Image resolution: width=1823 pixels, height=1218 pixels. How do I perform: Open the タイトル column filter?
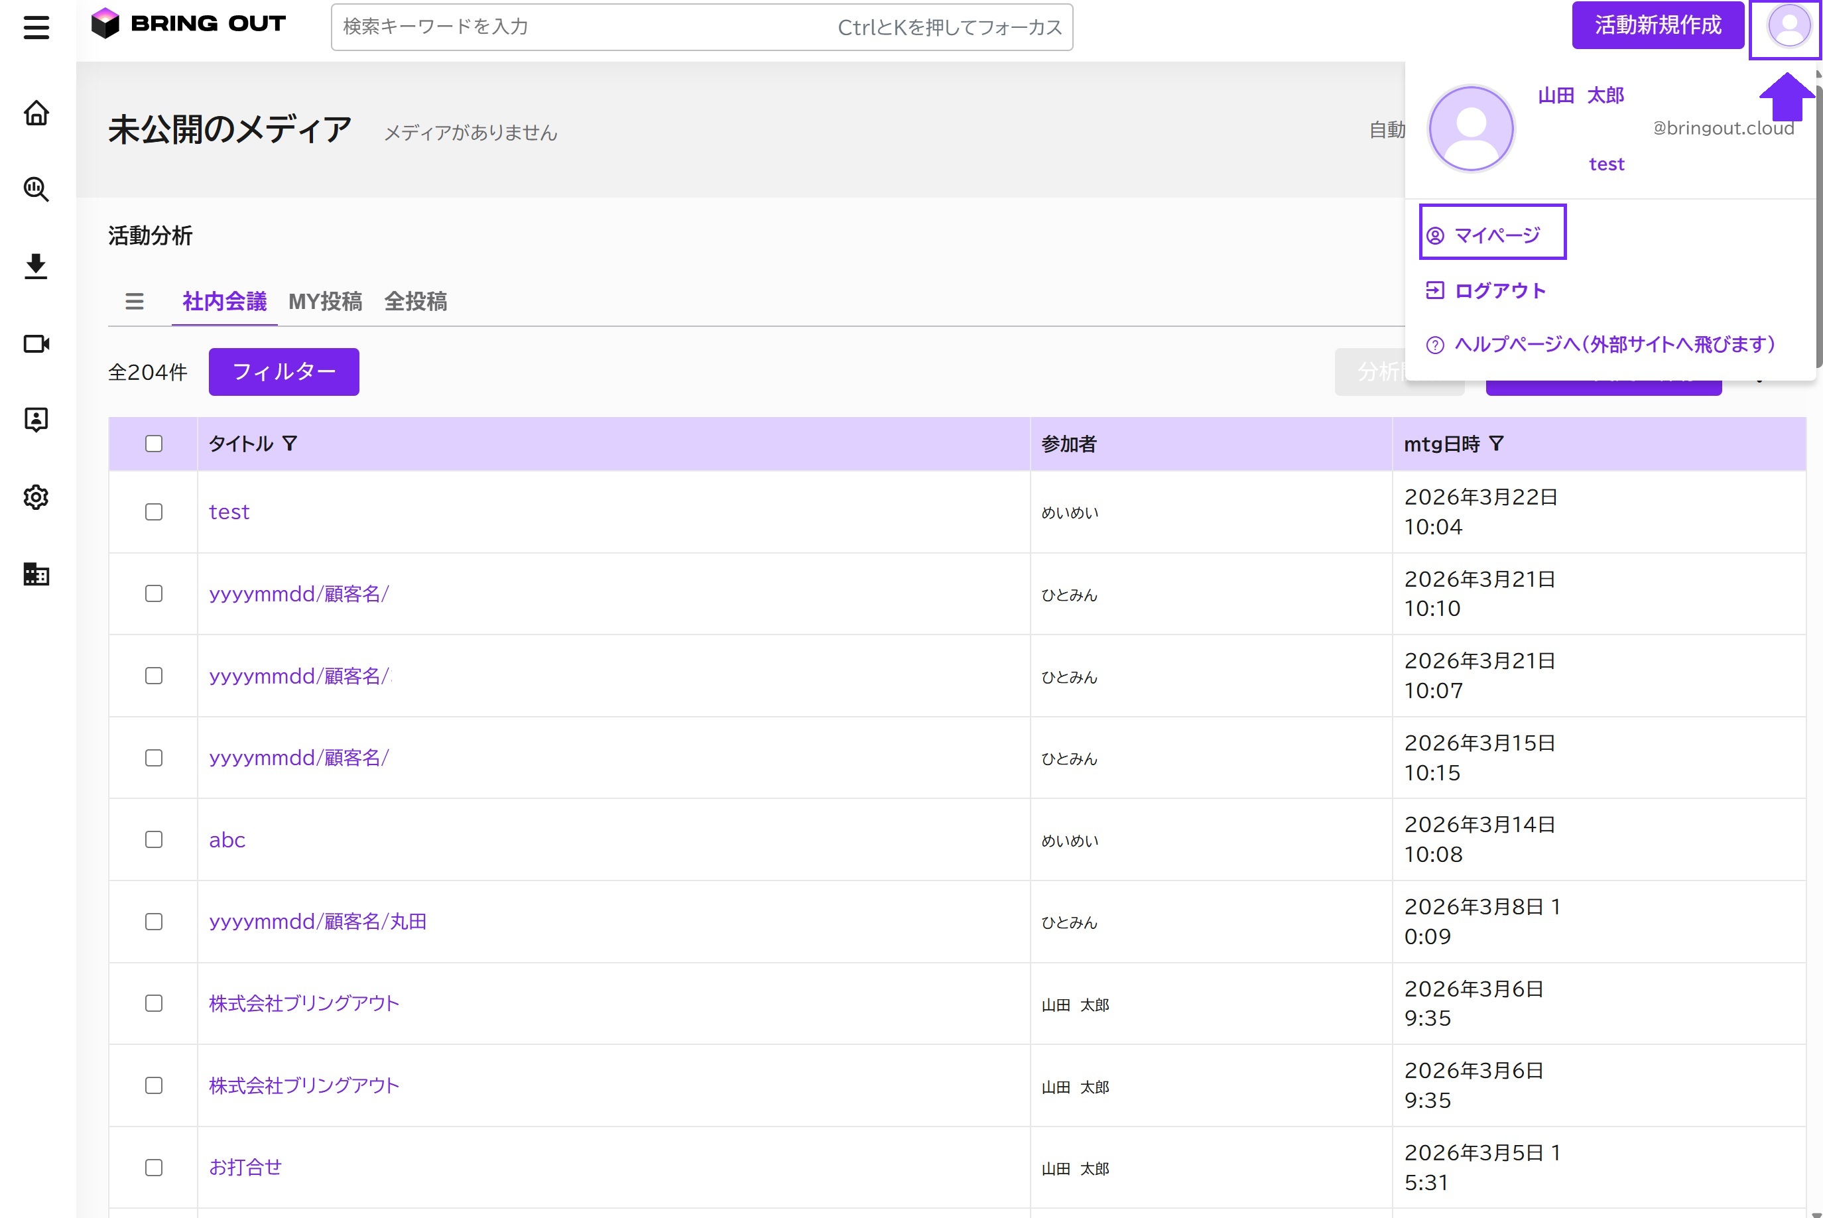click(x=290, y=444)
